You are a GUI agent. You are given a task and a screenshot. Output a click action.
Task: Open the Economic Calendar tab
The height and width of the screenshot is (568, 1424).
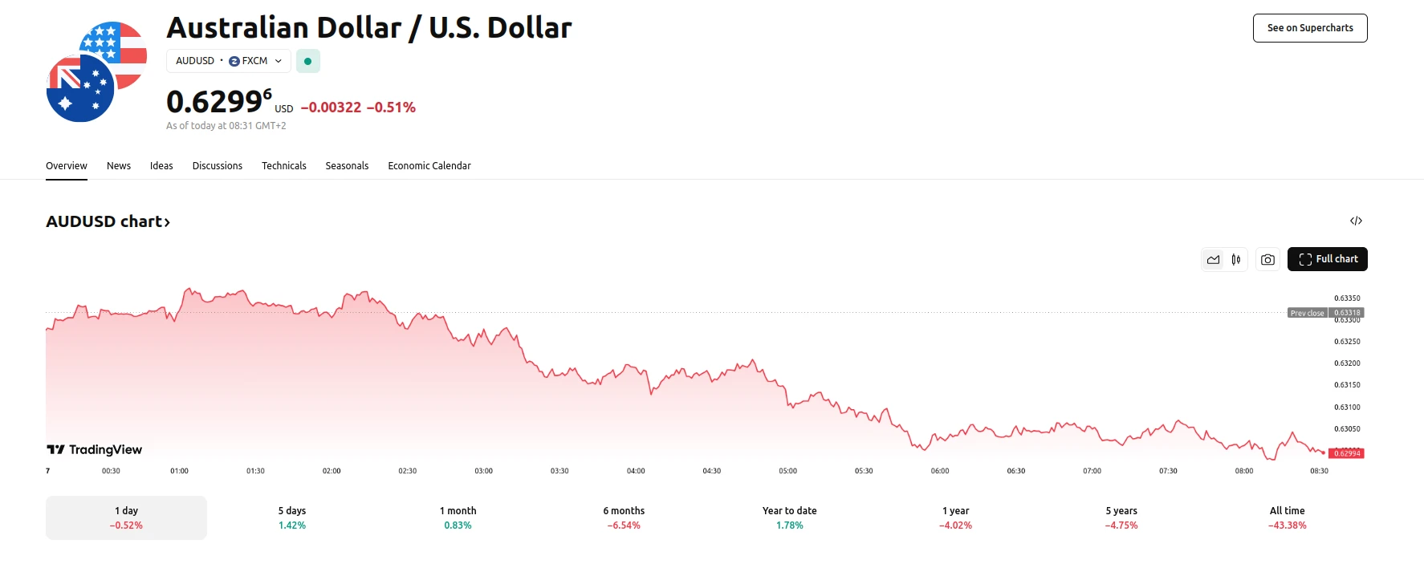click(429, 166)
